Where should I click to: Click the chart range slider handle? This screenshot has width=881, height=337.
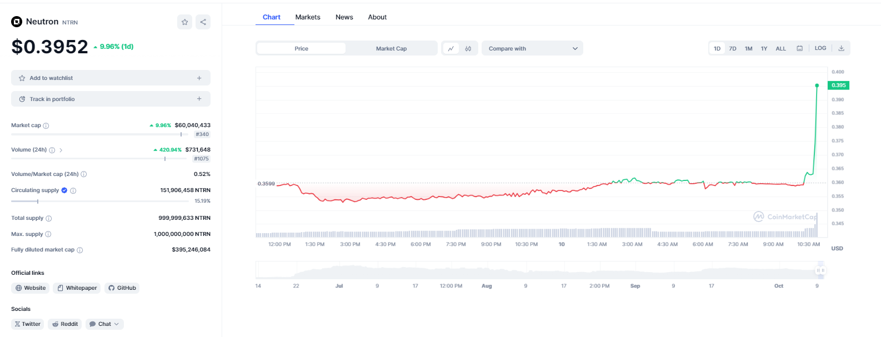pos(819,270)
